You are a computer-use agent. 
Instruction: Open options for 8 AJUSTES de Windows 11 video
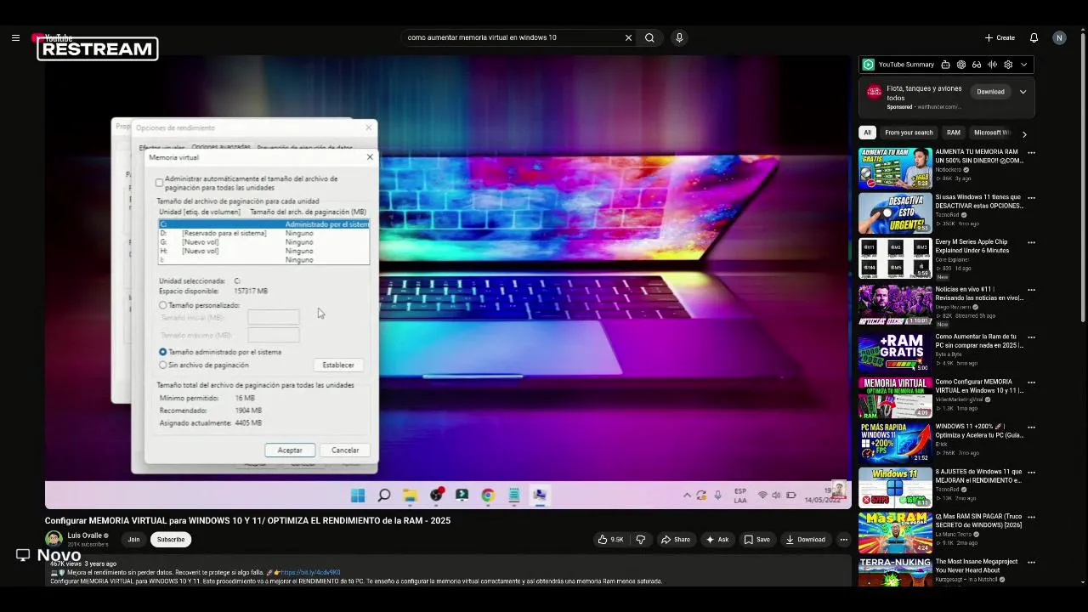click(x=1031, y=472)
